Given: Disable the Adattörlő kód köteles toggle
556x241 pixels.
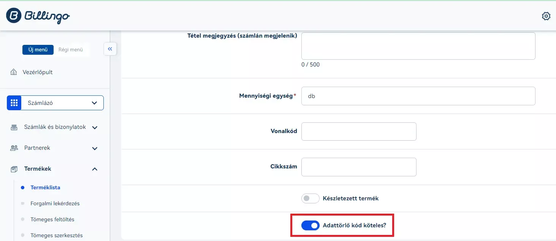Looking at the screenshot, I should click(310, 225).
